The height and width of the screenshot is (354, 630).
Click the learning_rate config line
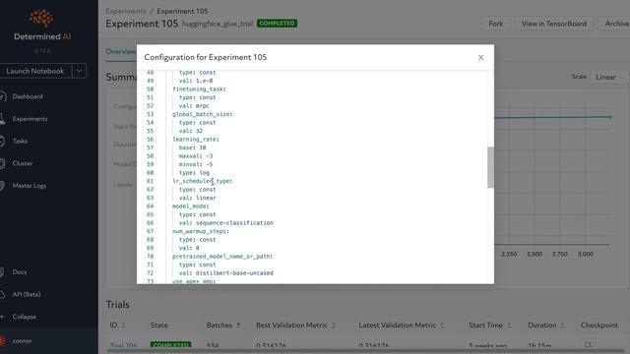(x=196, y=140)
